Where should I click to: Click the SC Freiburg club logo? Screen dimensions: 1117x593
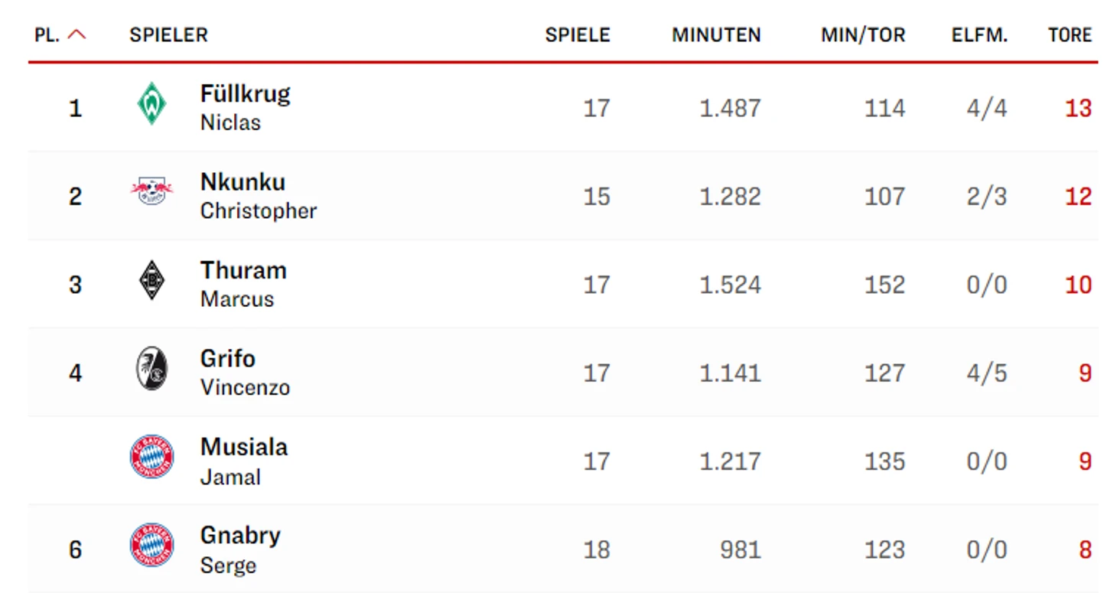[151, 370]
